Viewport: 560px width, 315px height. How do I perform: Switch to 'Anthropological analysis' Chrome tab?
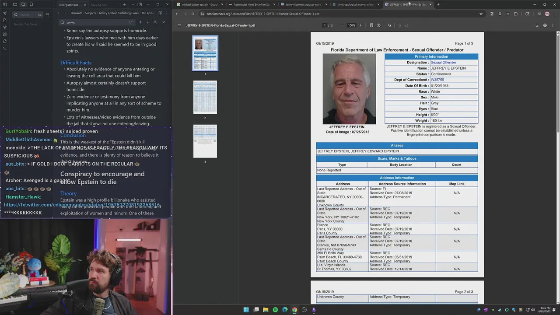(355, 4)
